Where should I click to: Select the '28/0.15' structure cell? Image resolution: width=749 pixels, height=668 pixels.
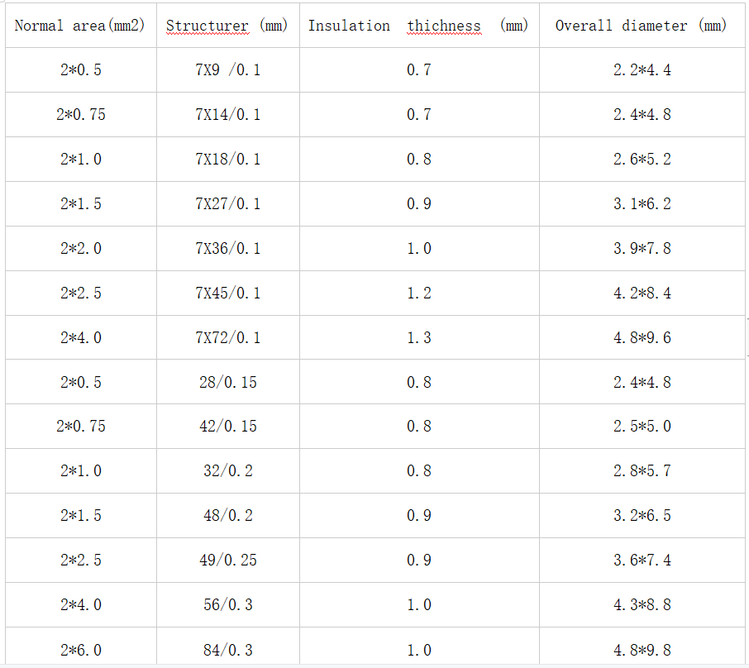pyautogui.click(x=228, y=382)
